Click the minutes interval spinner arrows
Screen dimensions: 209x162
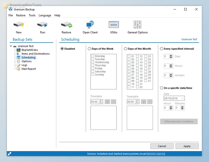171,75
